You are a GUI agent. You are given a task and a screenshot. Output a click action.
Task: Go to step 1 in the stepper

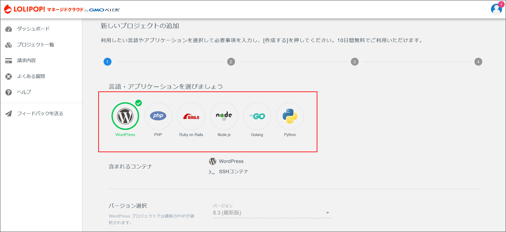[108, 62]
